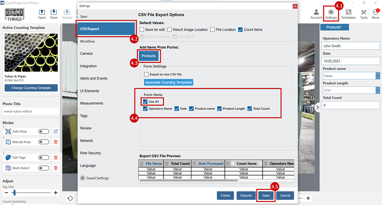Expand the Product name dropdown
382x205 pixels.
[x=377, y=76]
